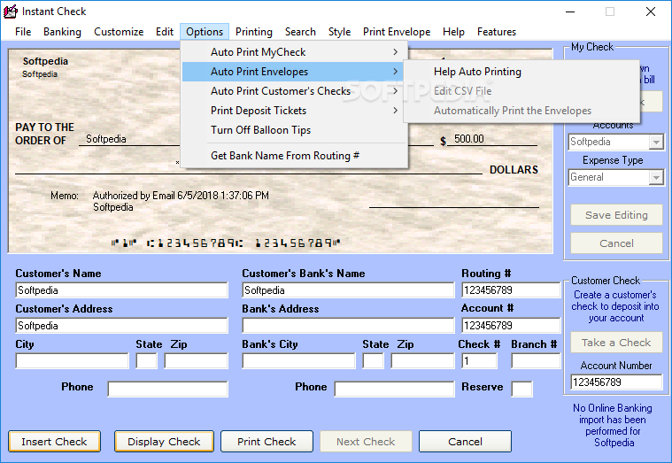672x463 pixels.
Task: Select Edit CSV File submenu item
Action: click(521, 91)
